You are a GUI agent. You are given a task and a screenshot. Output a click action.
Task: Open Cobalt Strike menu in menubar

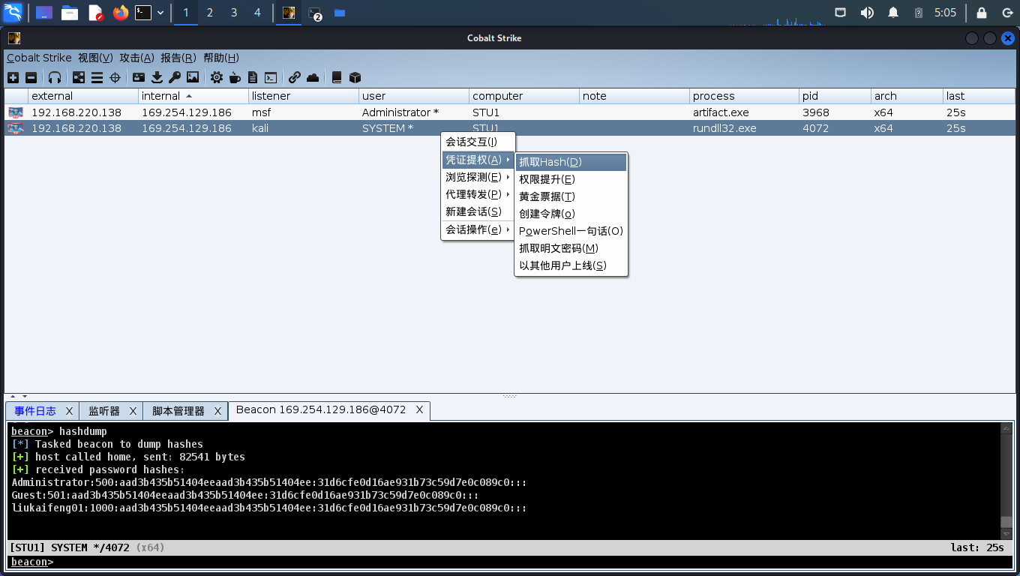[39, 58]
